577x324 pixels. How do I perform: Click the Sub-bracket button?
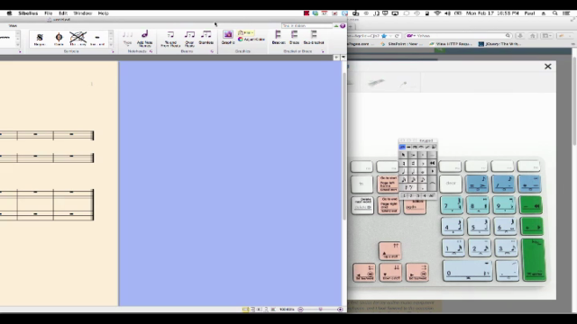pos(314,38)
